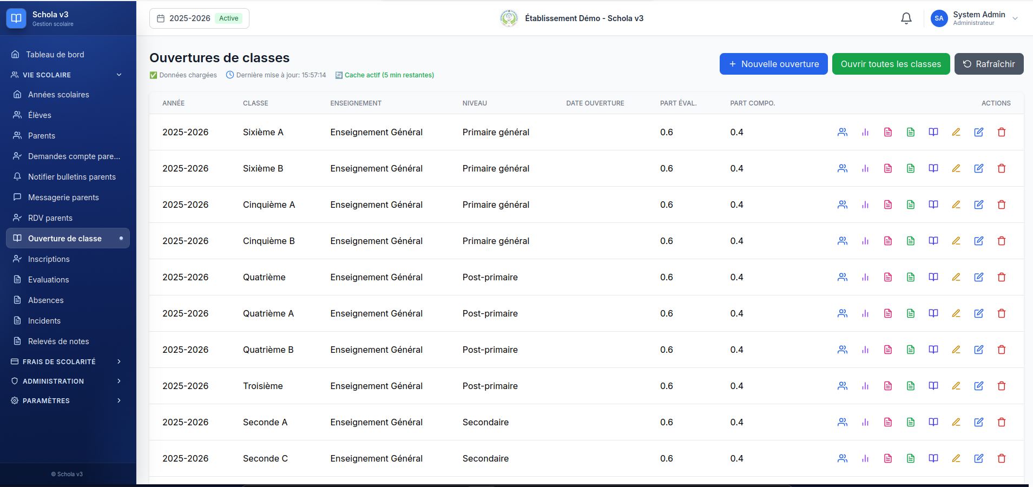Click the trash icon for Quatrième B
Image resolution: width=1033 pixels, height=487 pixels.
point(1002,350)
